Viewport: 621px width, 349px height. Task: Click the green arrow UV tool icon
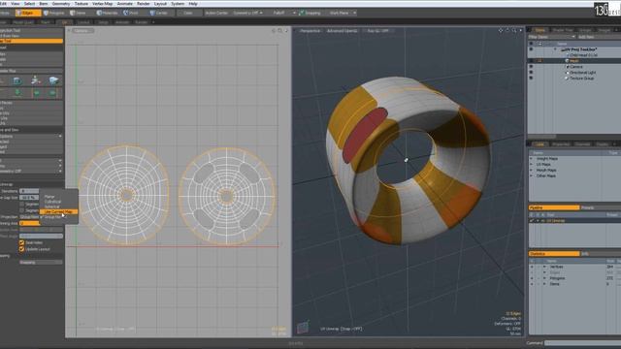(17, 93)
